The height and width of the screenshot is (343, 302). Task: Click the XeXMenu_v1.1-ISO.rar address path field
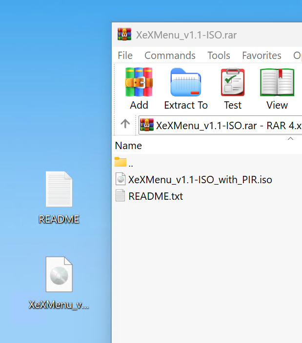pyautogui.click(x=221, y=125)
